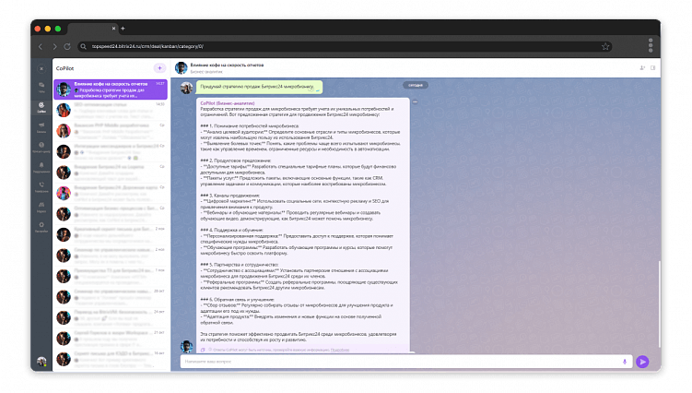
Task: Open the chat dated 1 ноя
Action: [111, 276]
